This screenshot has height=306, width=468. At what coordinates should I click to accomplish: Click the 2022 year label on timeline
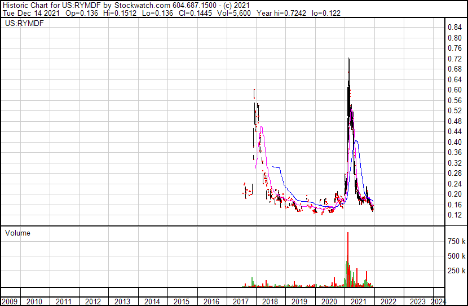388,301
